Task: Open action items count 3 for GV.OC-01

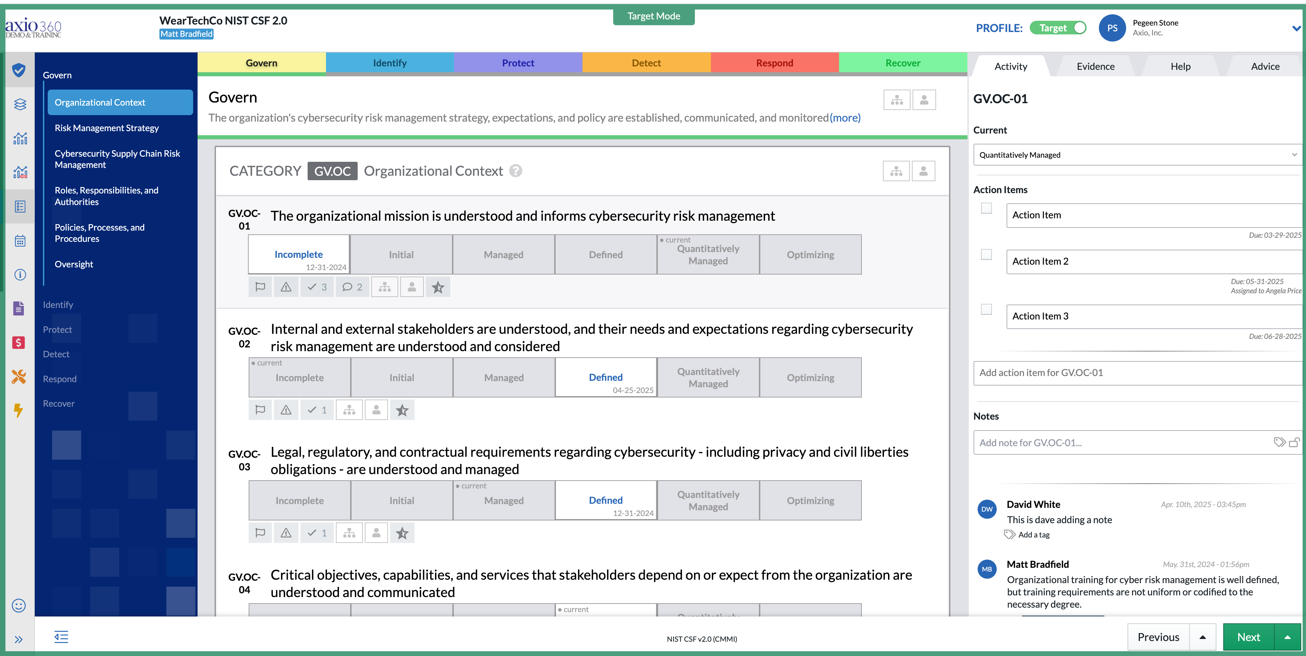Action: point(317,287)
